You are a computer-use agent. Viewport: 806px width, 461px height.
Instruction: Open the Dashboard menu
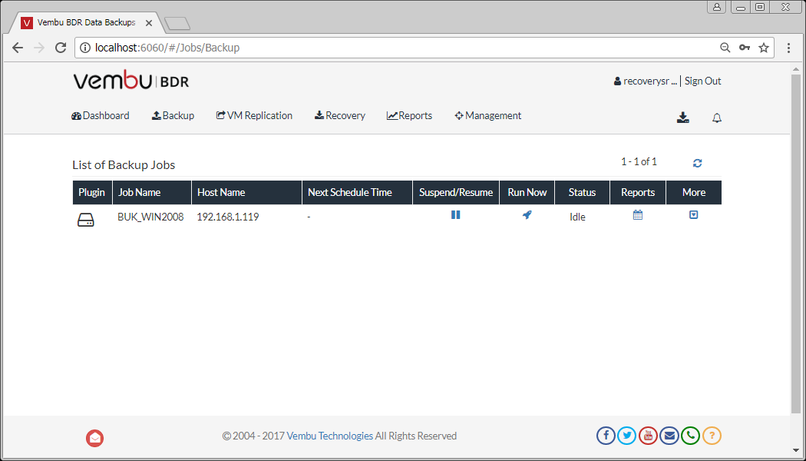click(x=101, y=116)
